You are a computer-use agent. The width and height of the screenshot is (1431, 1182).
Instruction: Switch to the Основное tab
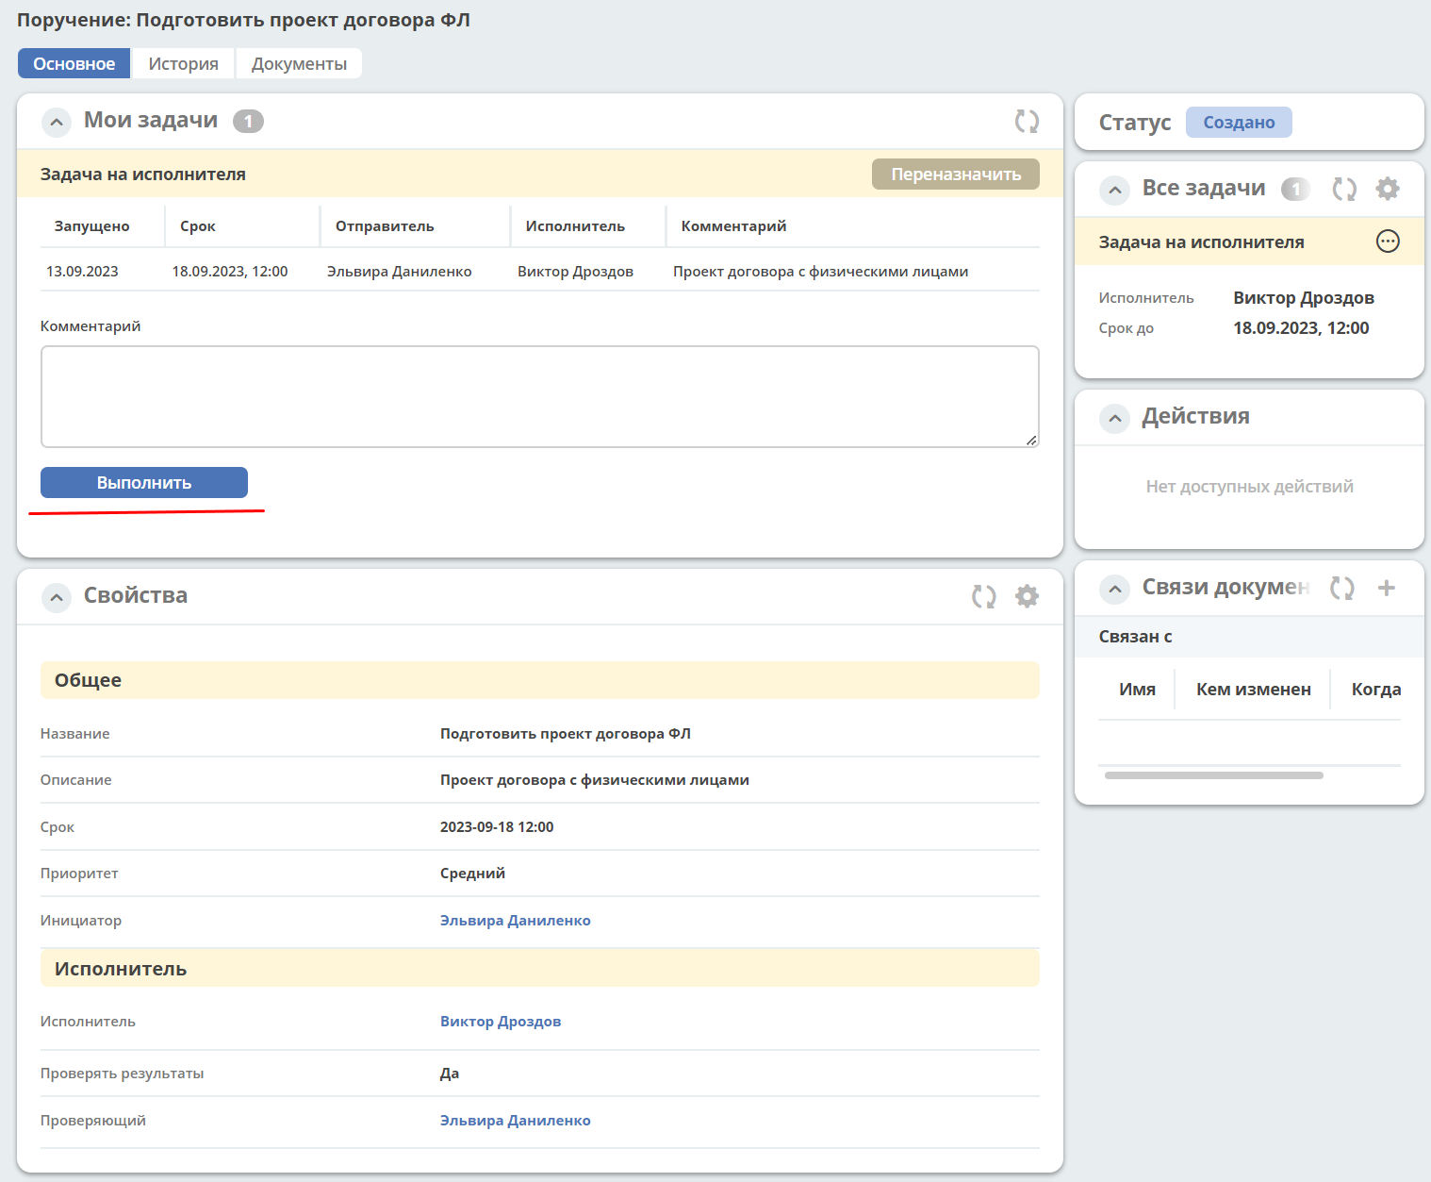[x=74, y=63]
